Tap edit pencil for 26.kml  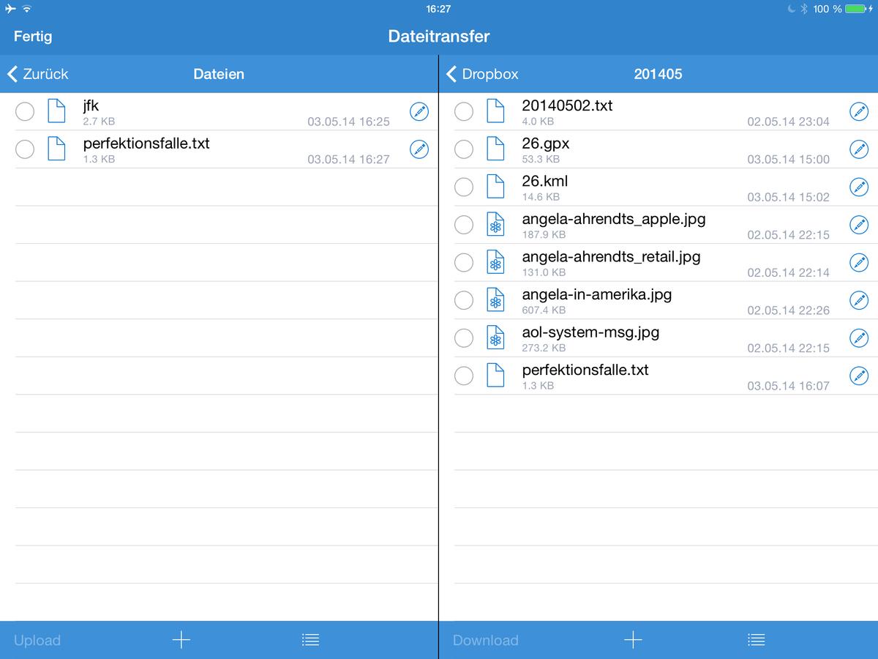coord(859,187)
